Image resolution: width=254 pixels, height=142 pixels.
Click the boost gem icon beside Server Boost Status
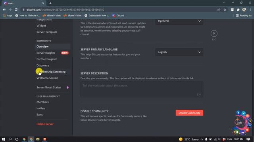[x=67, y=88]
